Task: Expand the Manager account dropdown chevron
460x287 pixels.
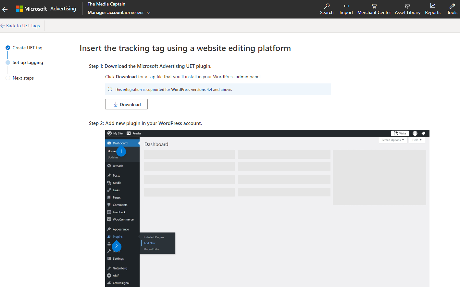Action: (x=149, y=13)
